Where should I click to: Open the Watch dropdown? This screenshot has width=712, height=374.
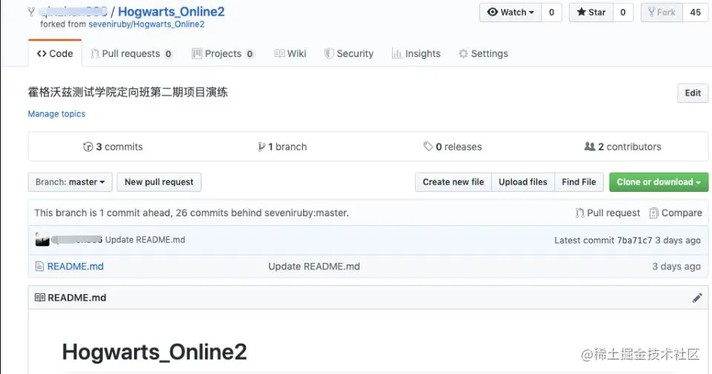click(x=510, y=13)
